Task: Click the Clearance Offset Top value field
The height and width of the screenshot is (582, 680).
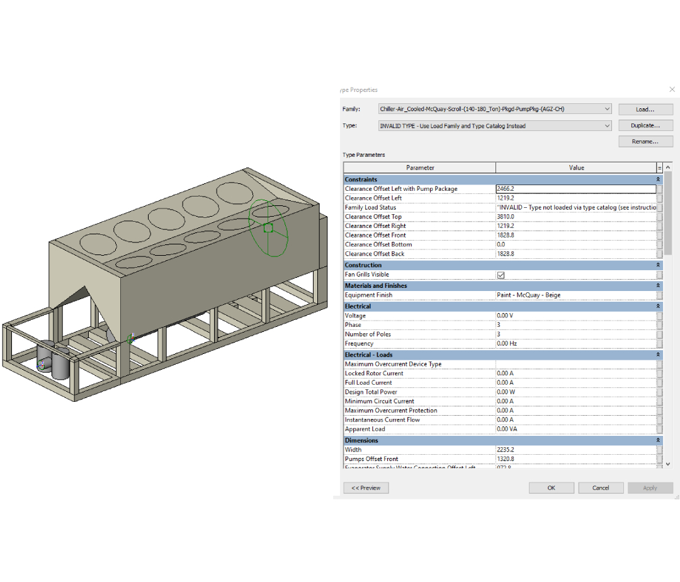Action: pyautogui.click(x=575, y=217)
